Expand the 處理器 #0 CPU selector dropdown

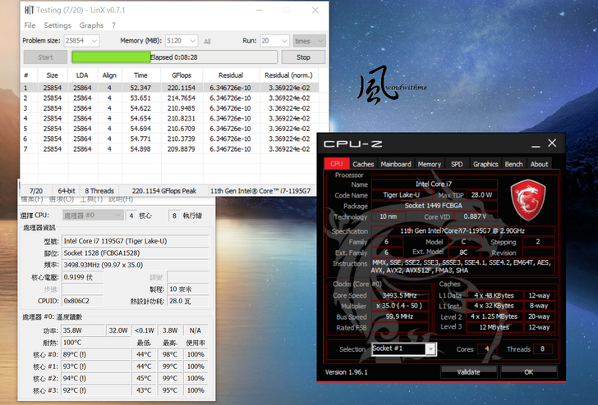click(x=93, y=216)
